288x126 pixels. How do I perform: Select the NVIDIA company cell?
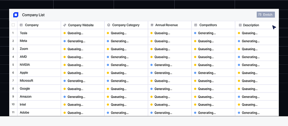[39, 65]
